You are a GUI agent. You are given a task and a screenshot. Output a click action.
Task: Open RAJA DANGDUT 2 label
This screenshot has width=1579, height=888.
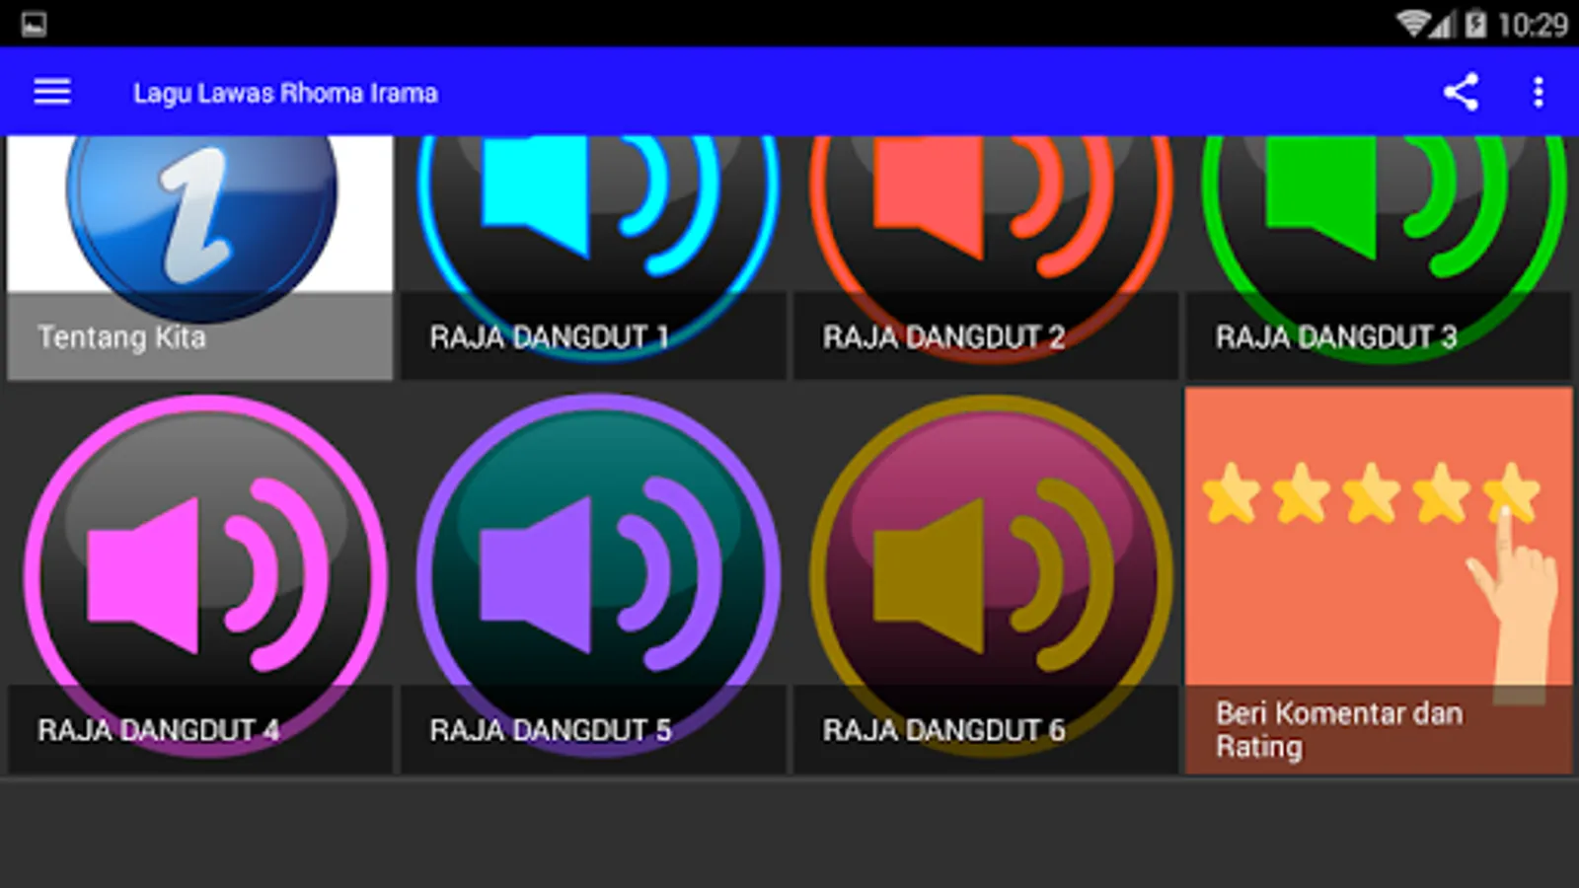(943, 337)
